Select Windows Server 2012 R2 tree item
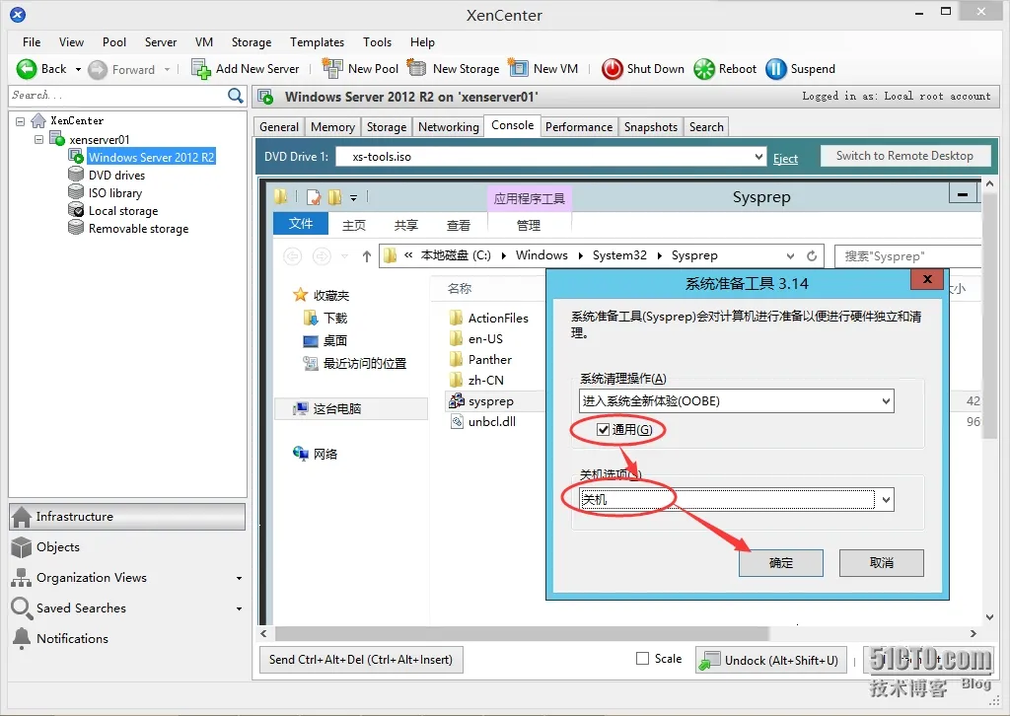The height and width of the screenshot is (716, 1010). (151, 157)
